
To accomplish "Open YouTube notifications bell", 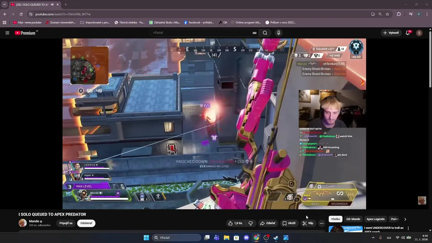I will point(408,33).
